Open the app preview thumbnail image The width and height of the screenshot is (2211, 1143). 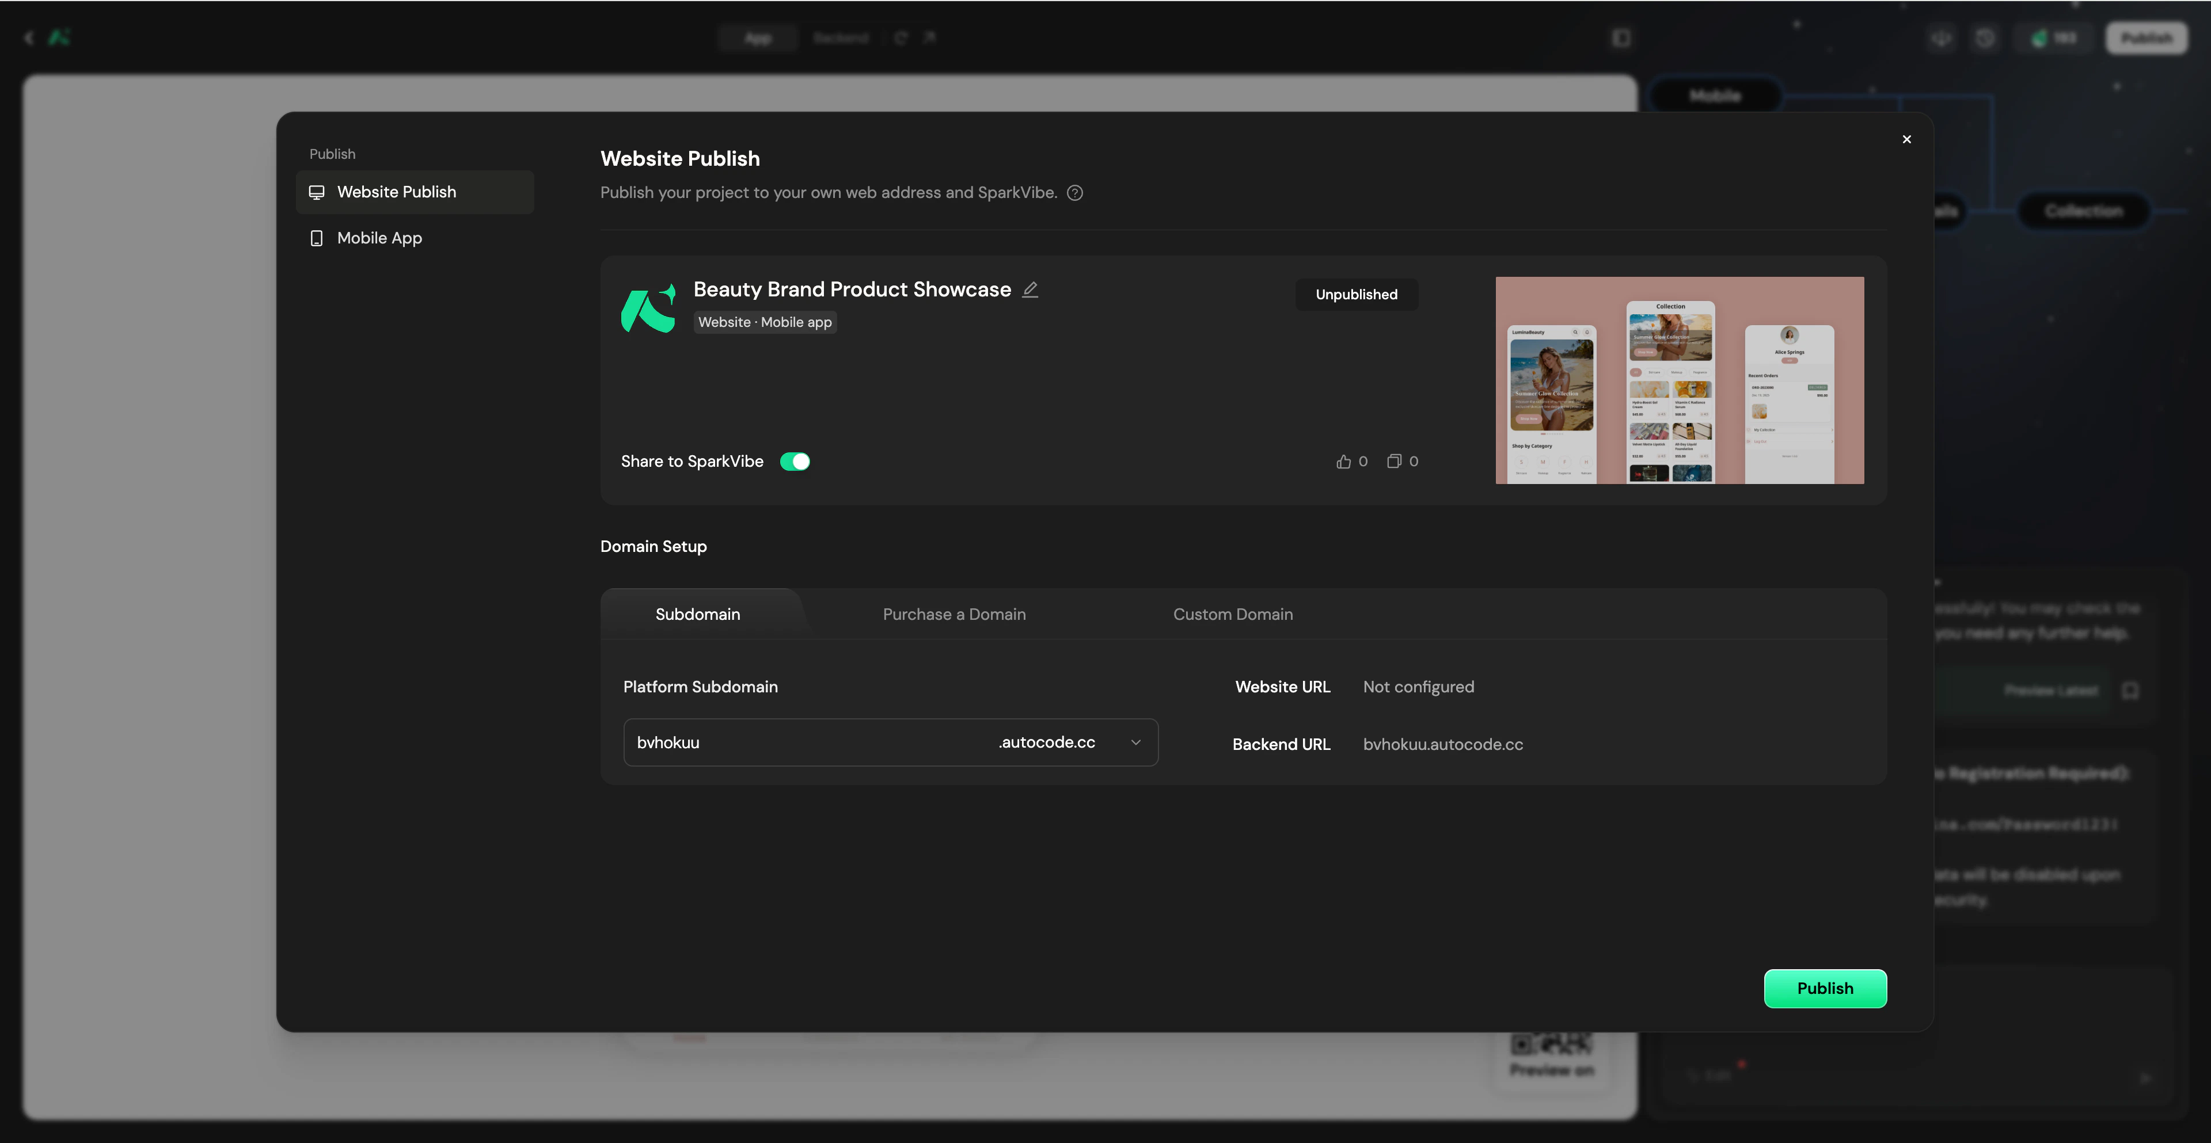1679,380
